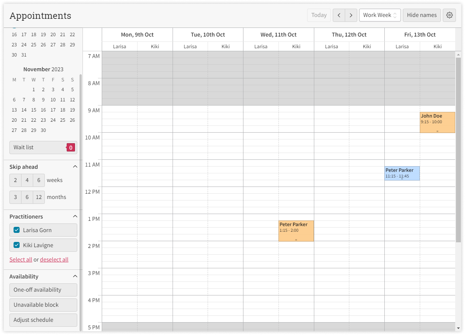Screen dimensions: 465x335
Task: Open John Doe's 9:15 - 10:00 appointment
Action: 437,122
